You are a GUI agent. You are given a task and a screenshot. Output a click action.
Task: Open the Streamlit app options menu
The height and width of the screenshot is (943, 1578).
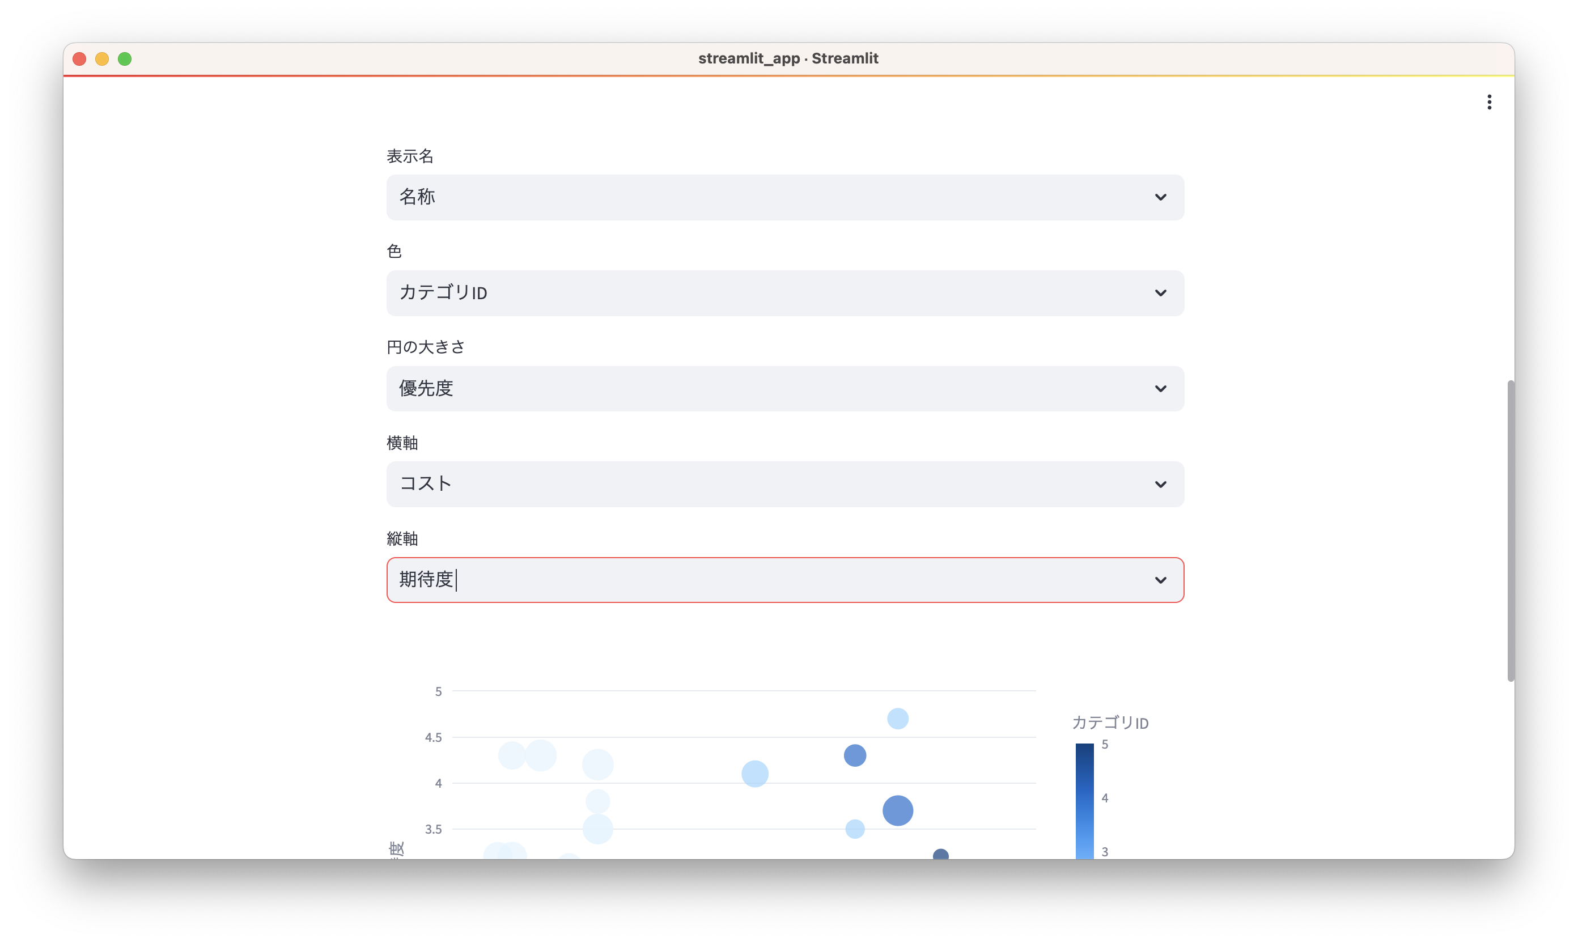point(1490,103)
